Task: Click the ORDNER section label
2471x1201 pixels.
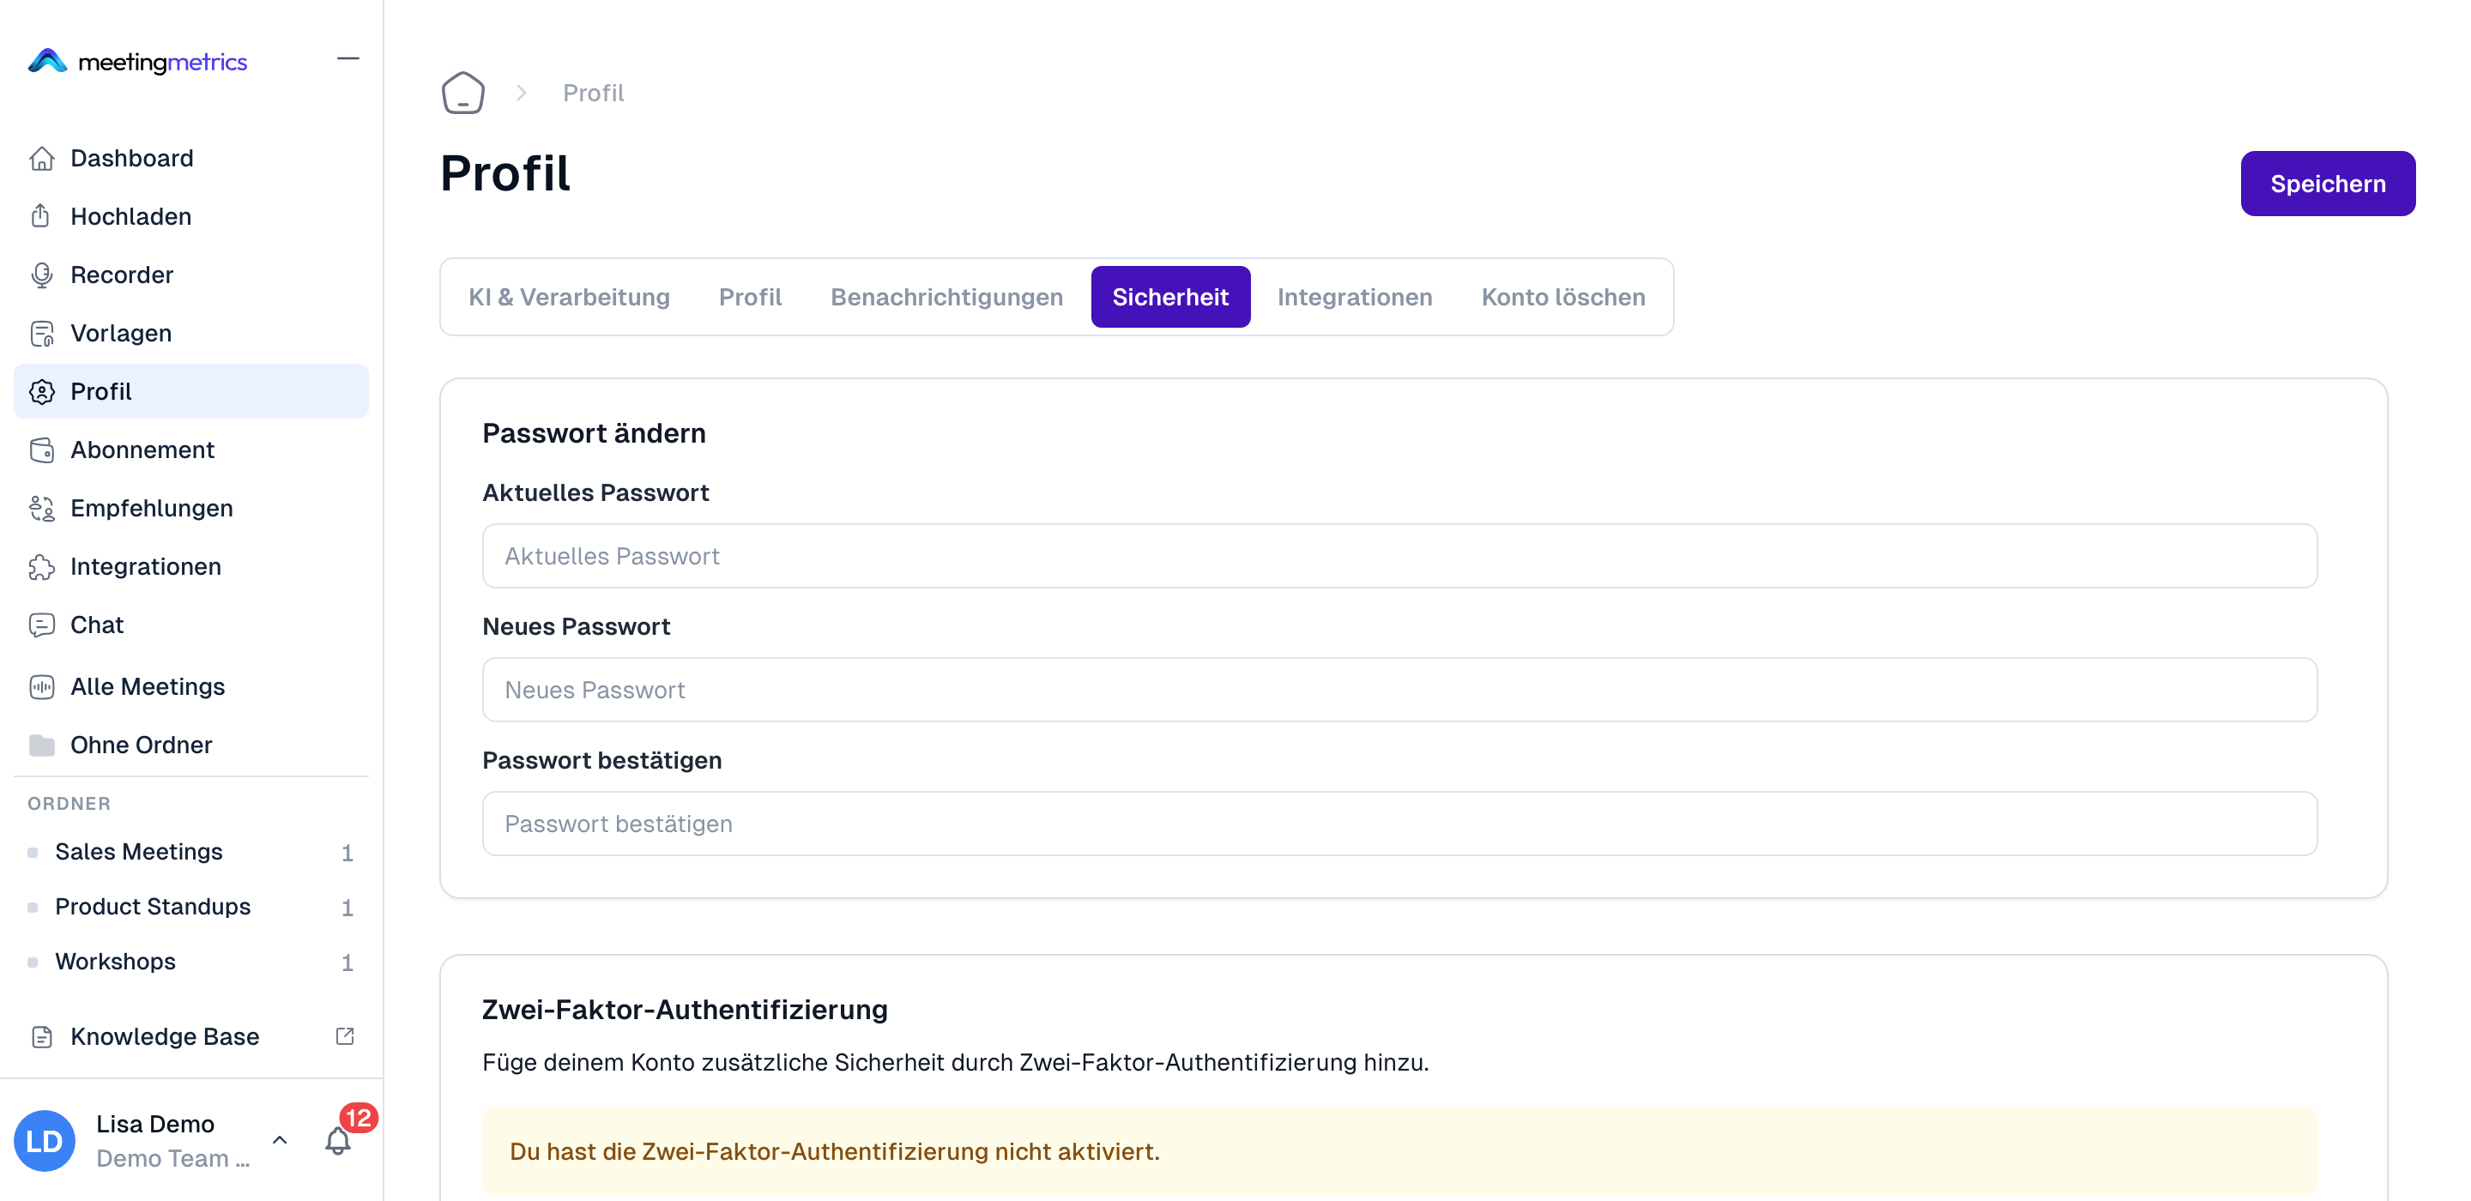Action: [x=69, y=804]
